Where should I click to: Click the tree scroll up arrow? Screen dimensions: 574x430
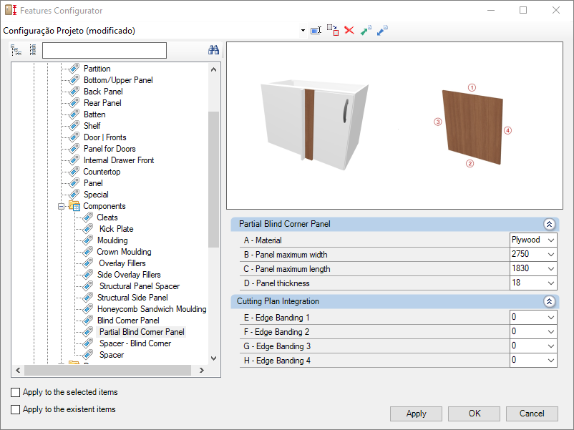[214, 69]
